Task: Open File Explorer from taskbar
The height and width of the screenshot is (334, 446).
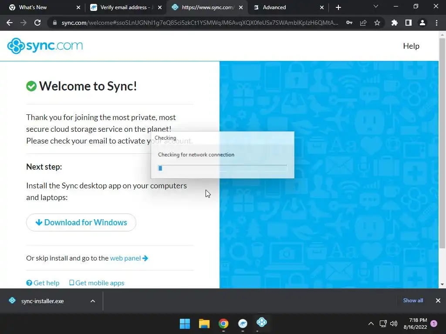Action: [204, 324]
